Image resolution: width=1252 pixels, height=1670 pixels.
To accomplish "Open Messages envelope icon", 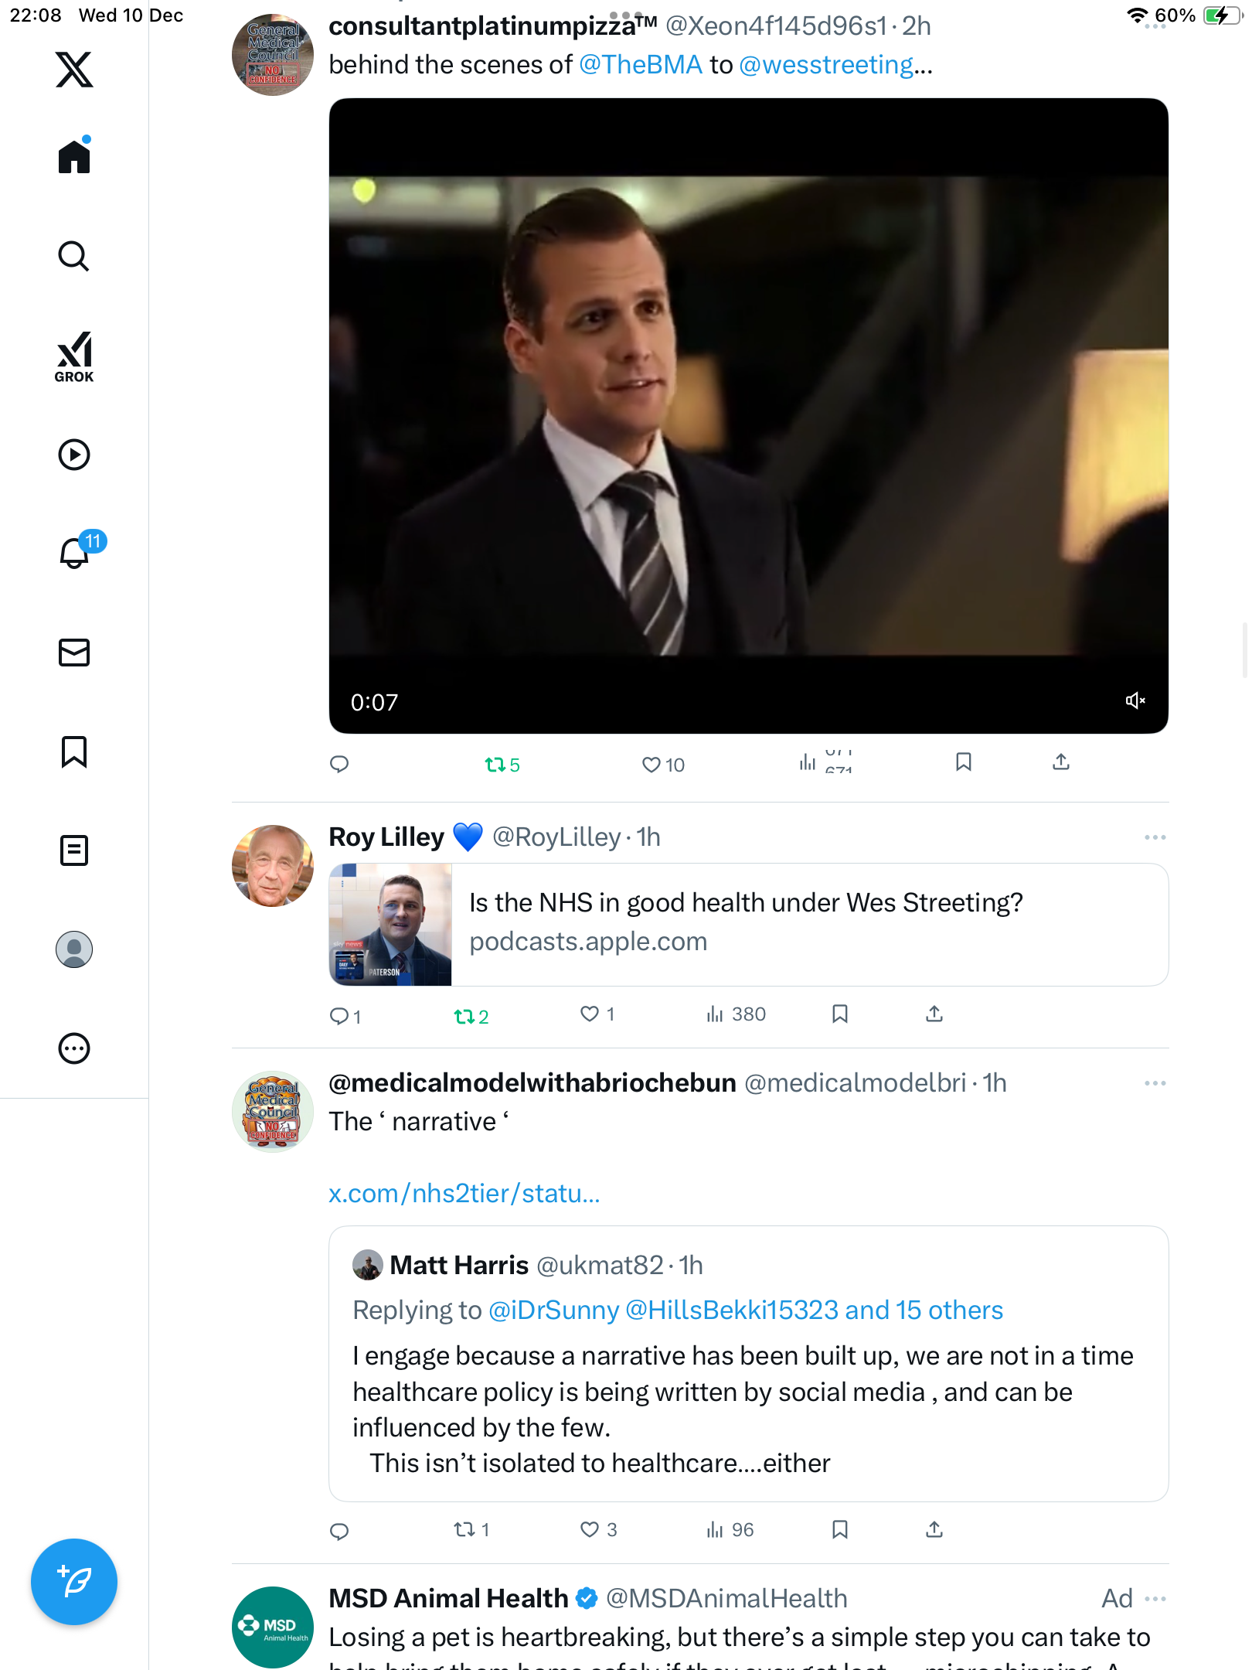I will (x=74, y=653).
